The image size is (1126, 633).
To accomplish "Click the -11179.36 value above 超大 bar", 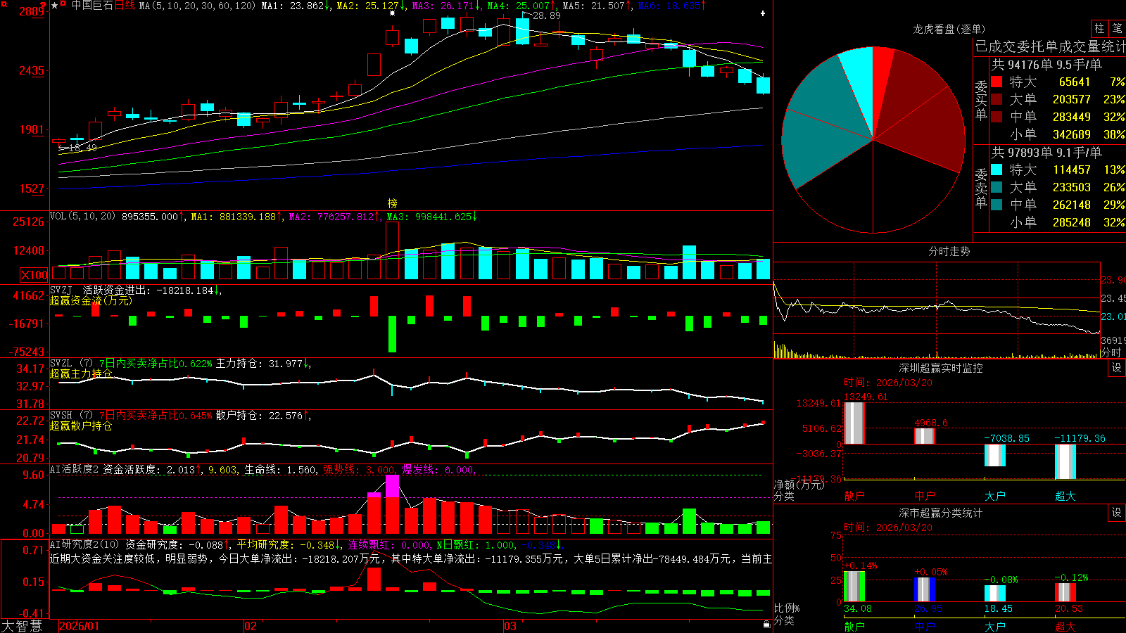I will (1080, 438).
